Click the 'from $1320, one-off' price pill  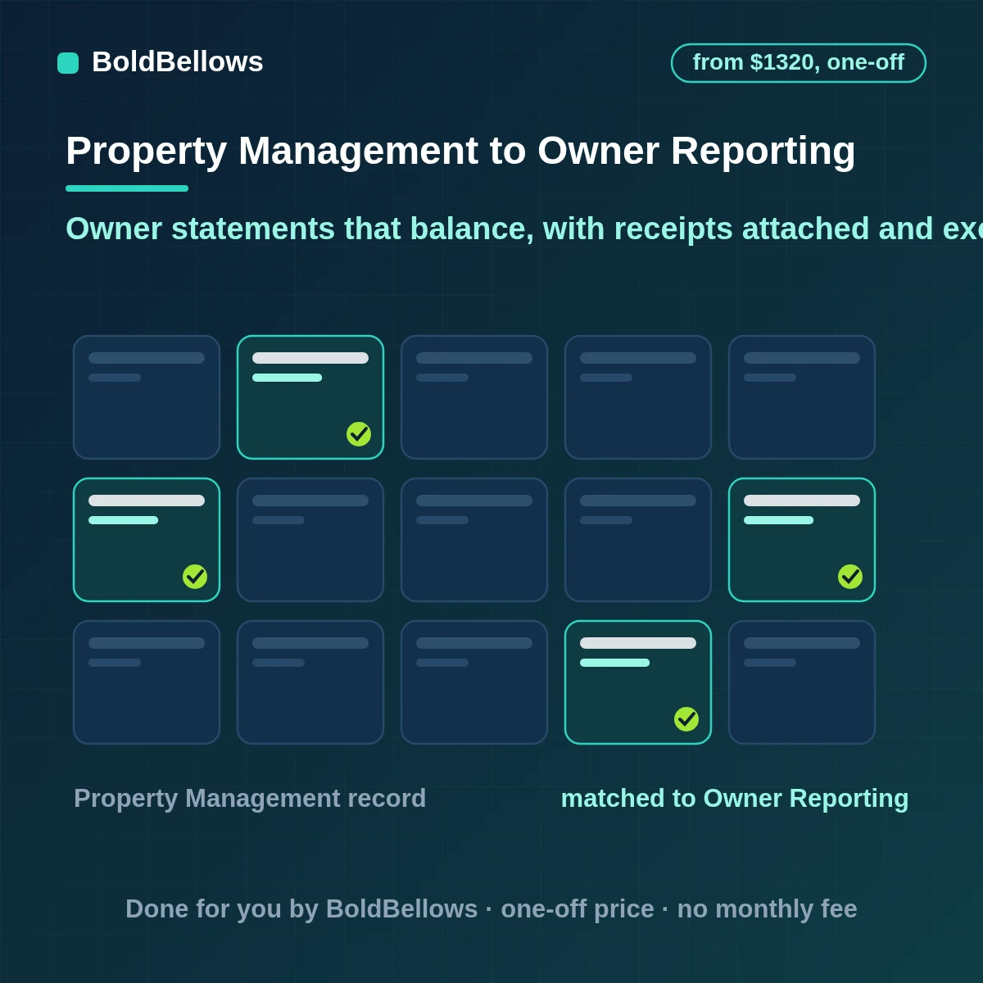click(799, 63)
